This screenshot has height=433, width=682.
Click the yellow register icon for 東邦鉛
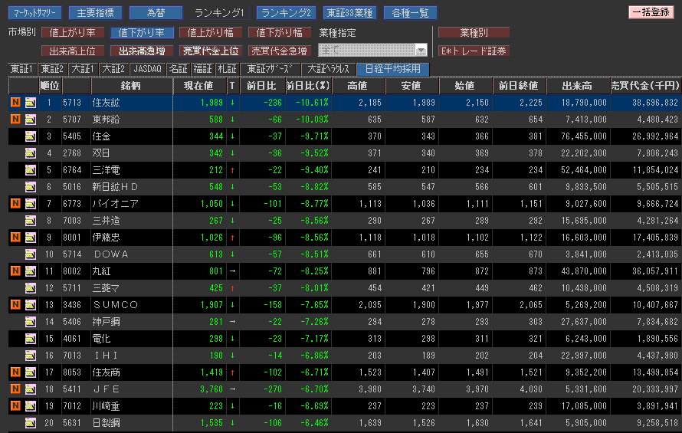click(x=31, y=119)
